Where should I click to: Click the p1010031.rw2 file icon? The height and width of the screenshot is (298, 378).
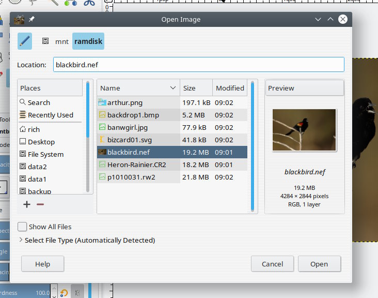point(102,176)
